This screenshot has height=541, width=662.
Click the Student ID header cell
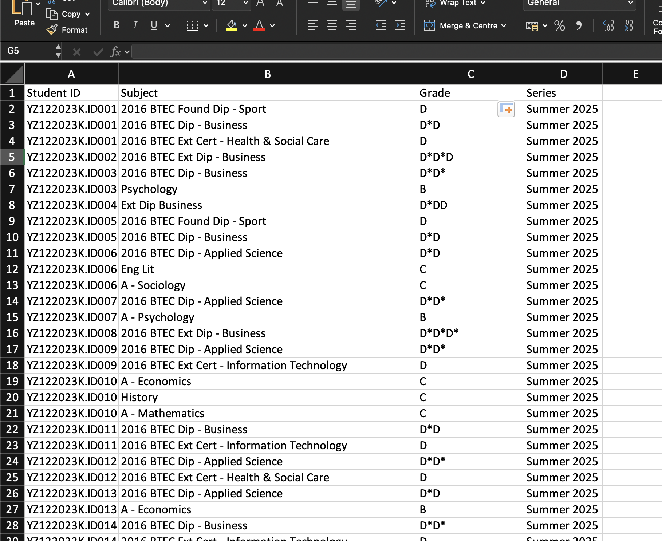(71, 93)
